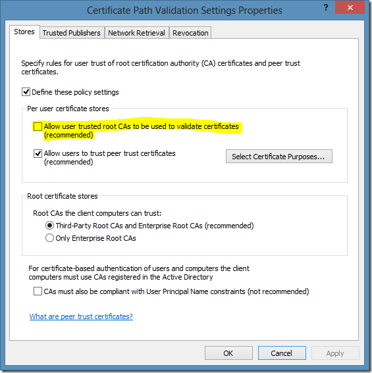Open What are peer trust certificates link

[81, 316]
